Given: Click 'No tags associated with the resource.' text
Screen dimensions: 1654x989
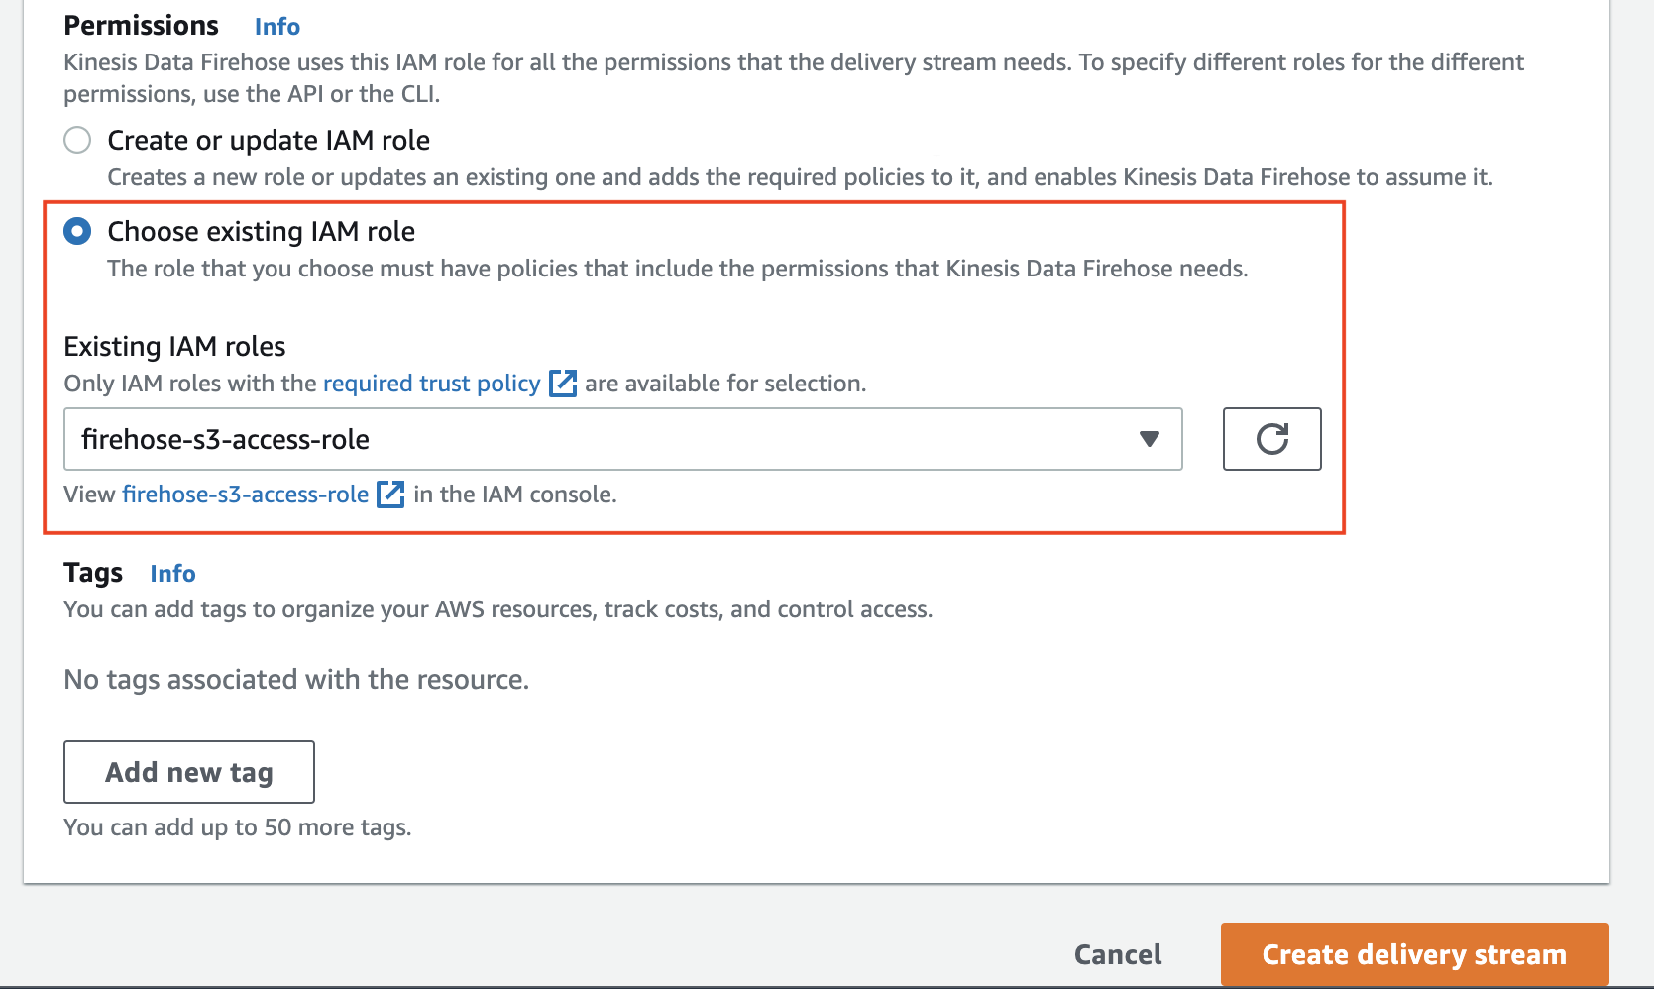Looking at the screenshot, I should tap(296, 680).
